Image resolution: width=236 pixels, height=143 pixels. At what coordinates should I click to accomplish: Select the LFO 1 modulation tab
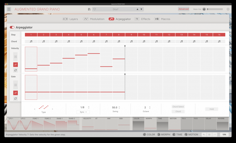tap(13, 124)
